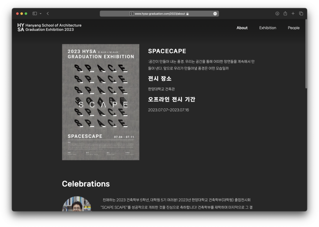Toggle the Safari sidebar icon
Image resolution: width=319 pixels, height=227 pixels.
35,14
